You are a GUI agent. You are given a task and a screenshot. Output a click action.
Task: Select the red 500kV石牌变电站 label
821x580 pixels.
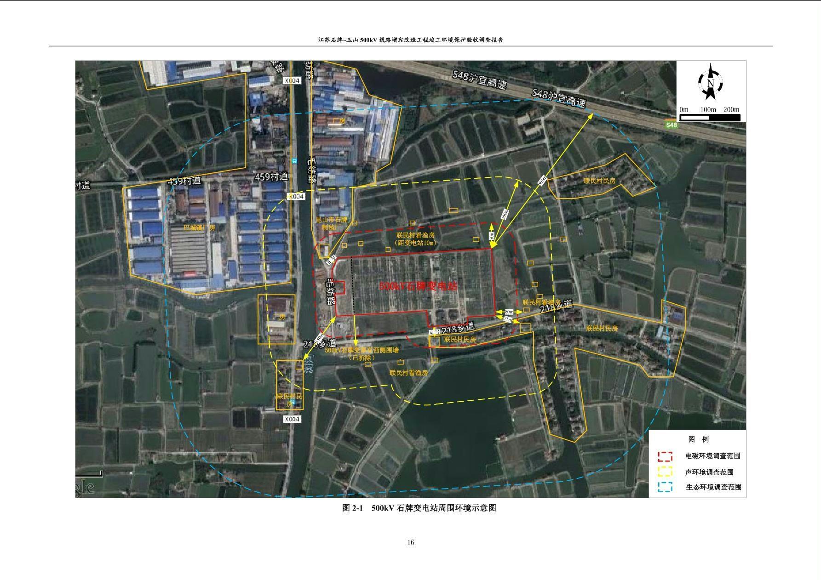(418, 286)
